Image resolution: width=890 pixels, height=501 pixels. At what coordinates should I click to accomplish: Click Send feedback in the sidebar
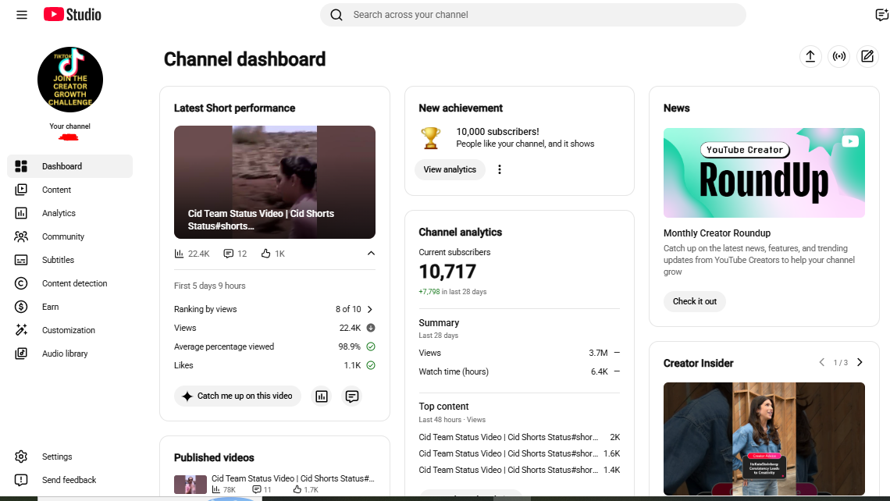click(x=70, y=480)
